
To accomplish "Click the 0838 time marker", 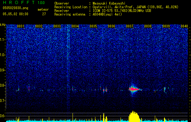I will [148, 26].
